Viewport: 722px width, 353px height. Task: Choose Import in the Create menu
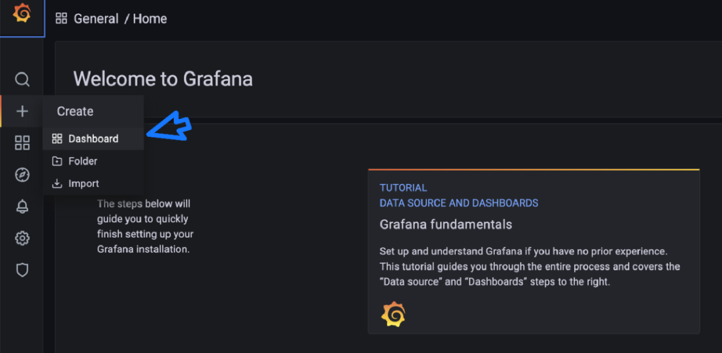(x=84, y=184)
